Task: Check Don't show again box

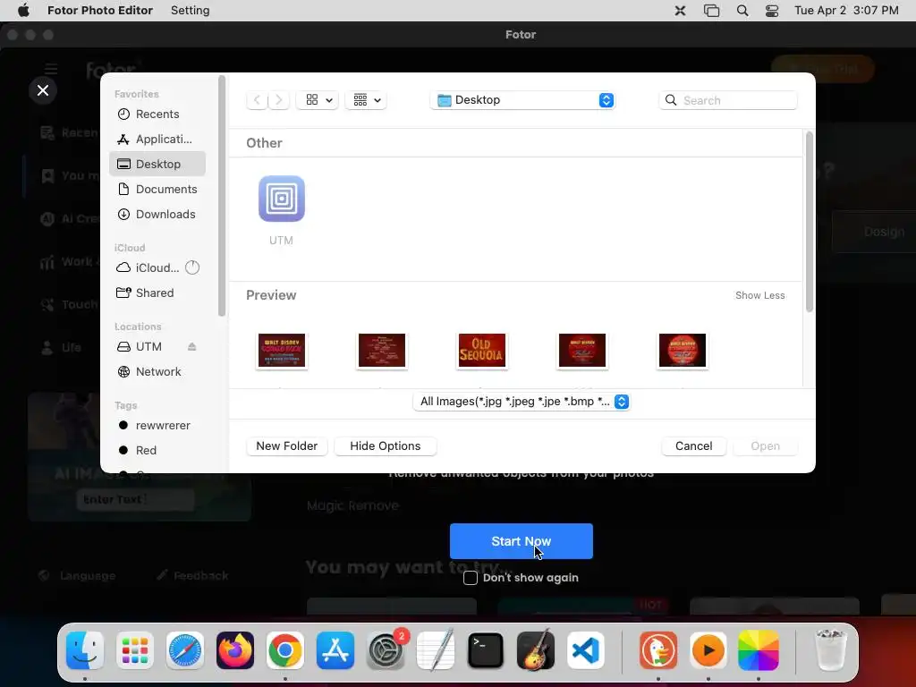Action: [x=471, y=578]
